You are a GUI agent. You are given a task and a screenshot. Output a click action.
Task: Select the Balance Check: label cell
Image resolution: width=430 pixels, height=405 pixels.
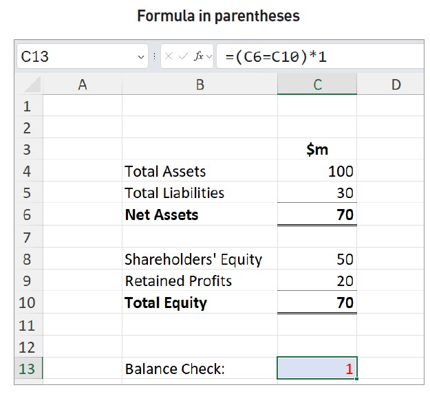click(x=200, y=368)
